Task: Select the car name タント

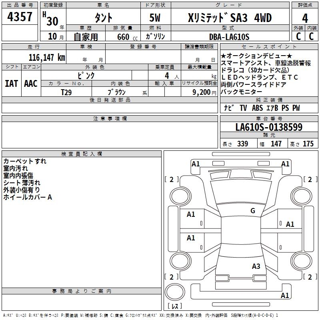Action: (103, 18)
